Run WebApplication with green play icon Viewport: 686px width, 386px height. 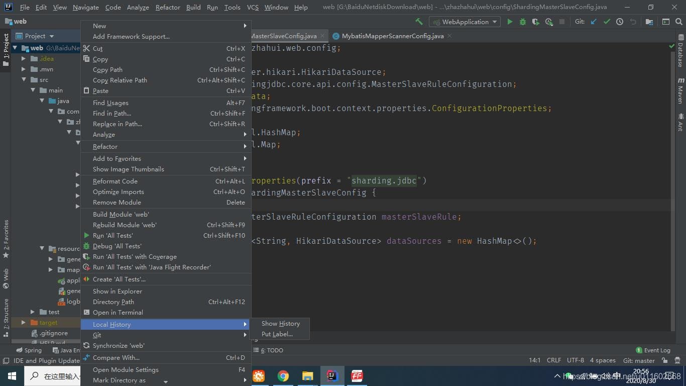[x=510, y=22]
